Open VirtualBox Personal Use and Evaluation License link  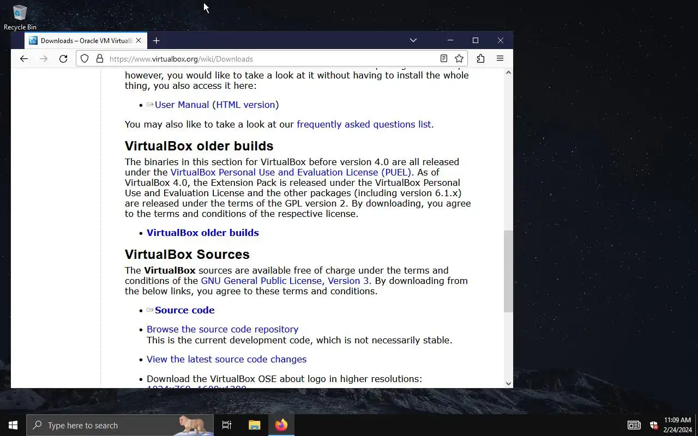pyautogui.click(x=291, y=172)
